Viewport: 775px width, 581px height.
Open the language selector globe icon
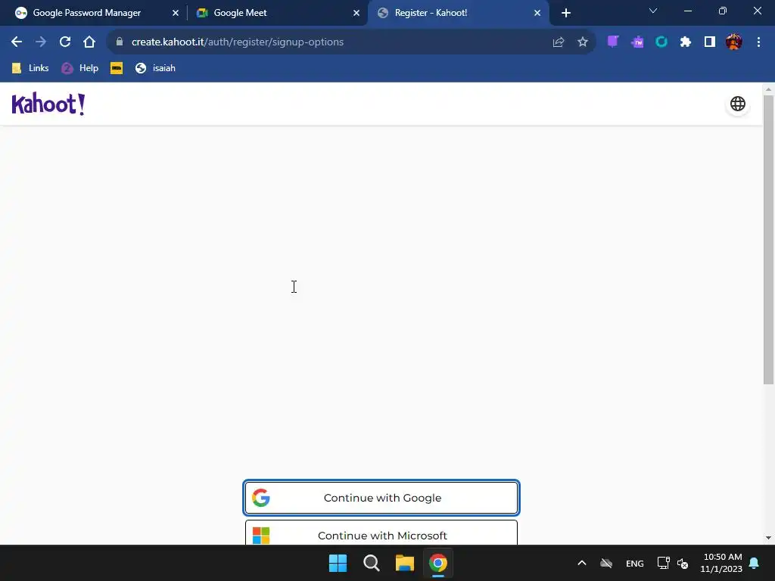(x=737, y=104)
